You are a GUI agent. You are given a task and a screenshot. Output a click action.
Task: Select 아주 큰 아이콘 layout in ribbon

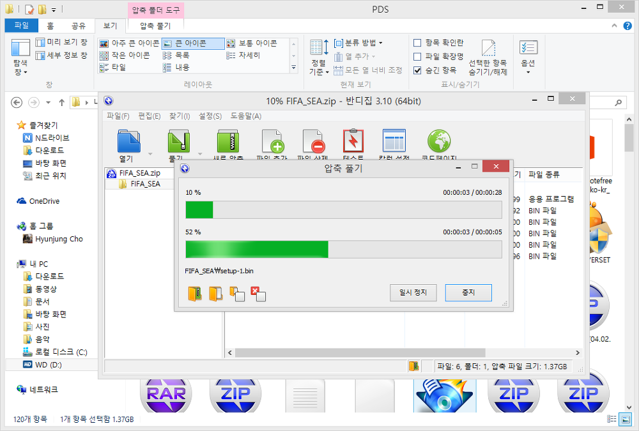coord(130,43)
